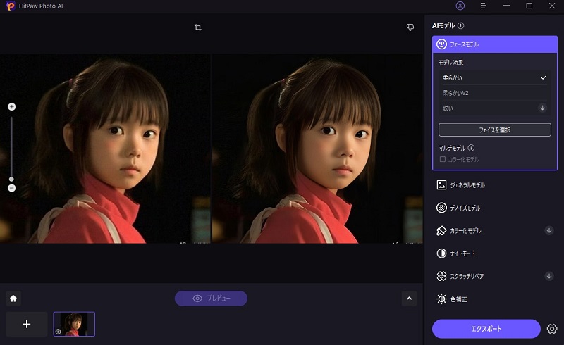Click the colorize model paint icon
The image size is (564, 345).
click(x=441, y=231)
